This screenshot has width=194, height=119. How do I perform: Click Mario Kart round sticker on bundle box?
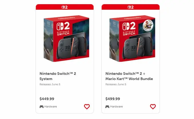coord(148,25)
